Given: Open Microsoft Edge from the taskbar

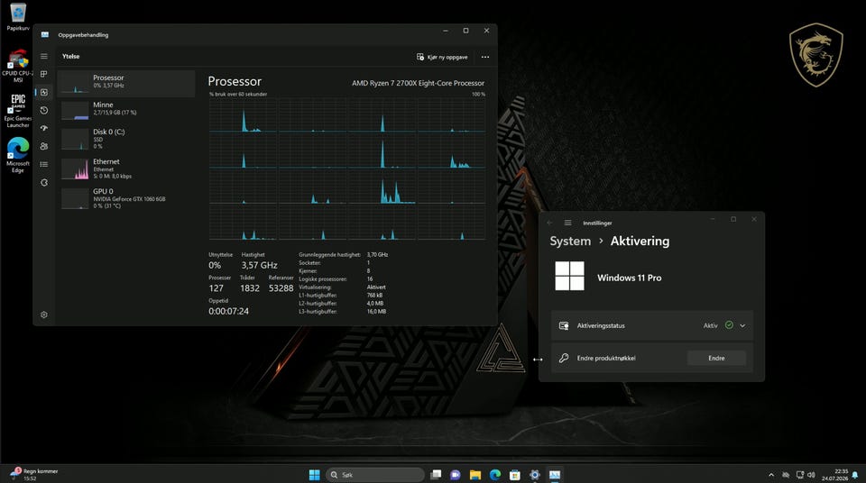Looking at the screenshot, I should click(x=495, y=475).
